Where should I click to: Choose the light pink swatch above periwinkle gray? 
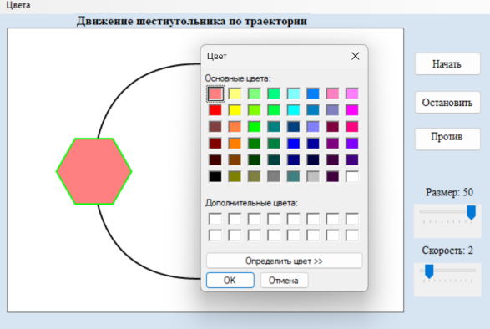coord(332,94)
